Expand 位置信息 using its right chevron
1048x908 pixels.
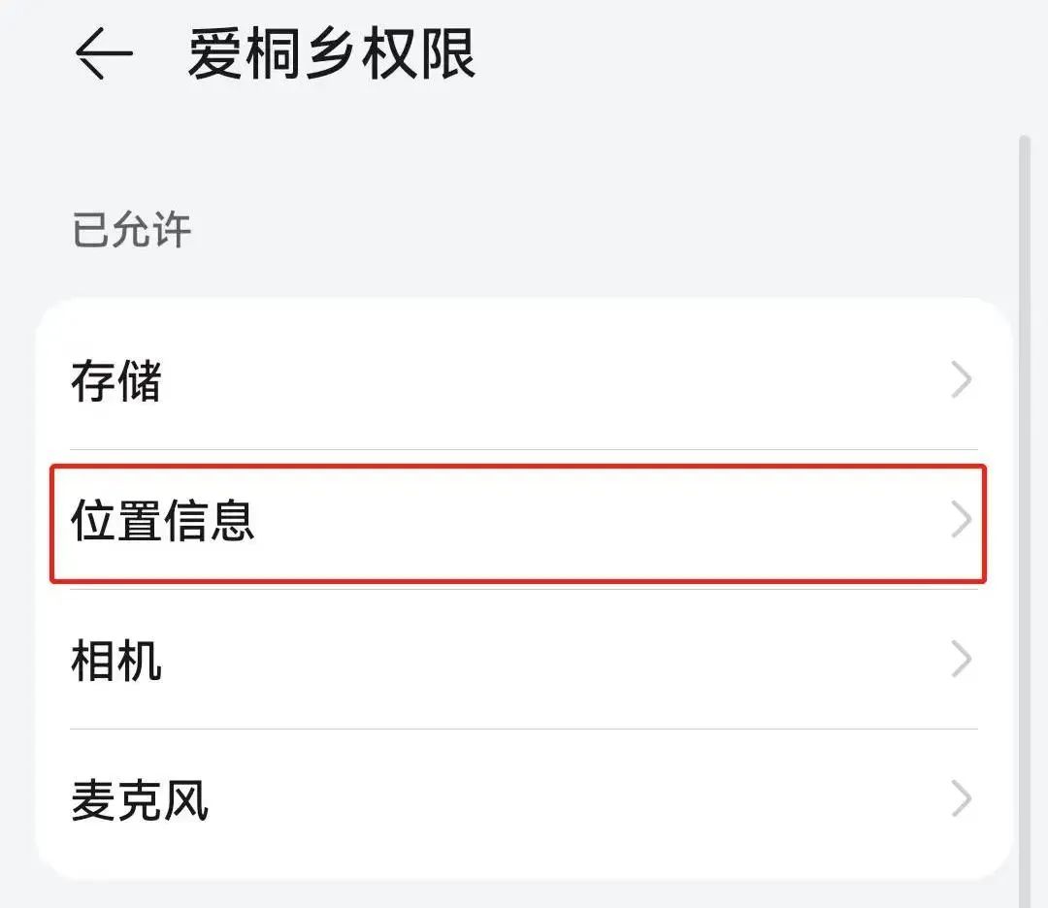(x=961, y=521)
